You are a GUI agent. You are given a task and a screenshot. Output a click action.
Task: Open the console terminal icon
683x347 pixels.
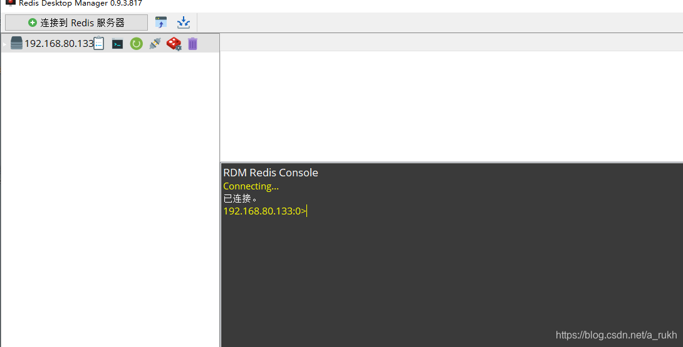tap(117, 44)
